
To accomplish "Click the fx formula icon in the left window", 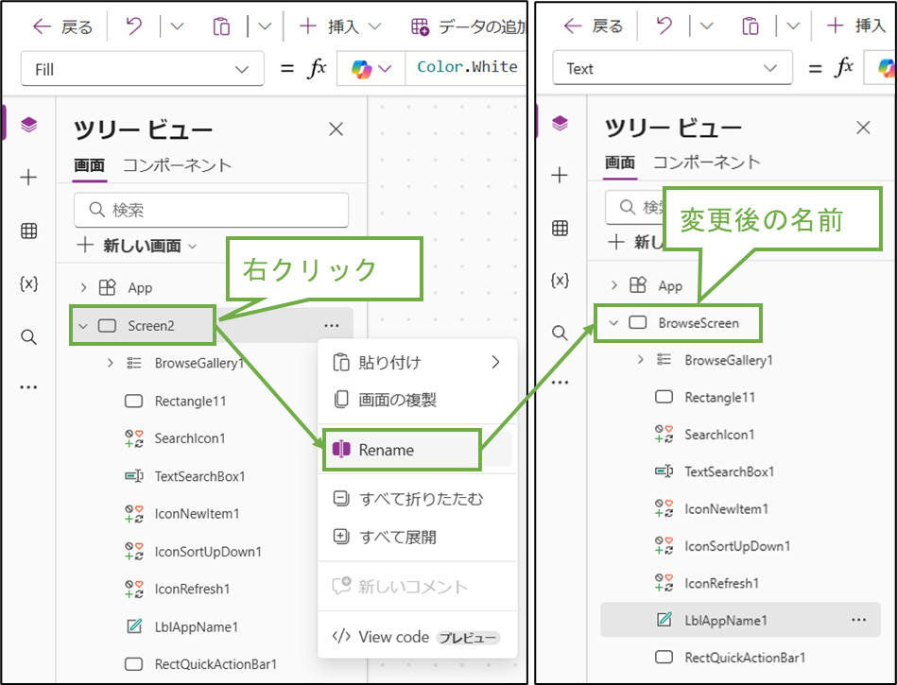I will pyautogui.click(x=317, y=69).
